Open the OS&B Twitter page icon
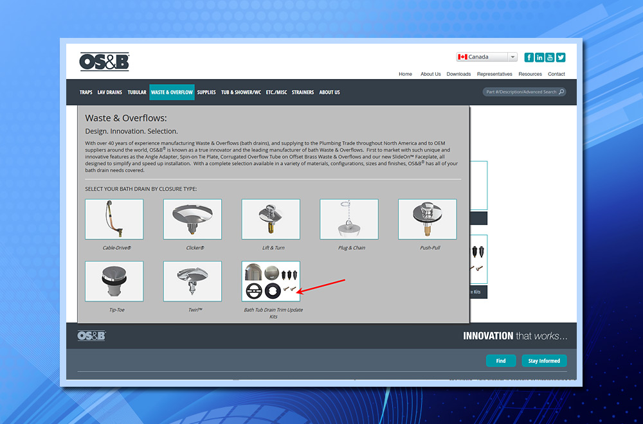 [561, 57]
